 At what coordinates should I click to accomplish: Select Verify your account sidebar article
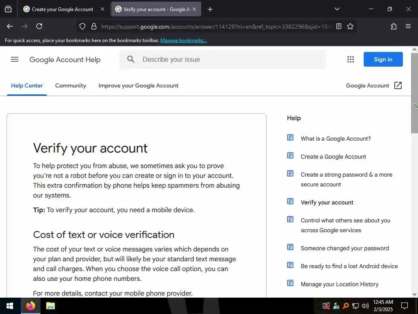tap(327, 202)
